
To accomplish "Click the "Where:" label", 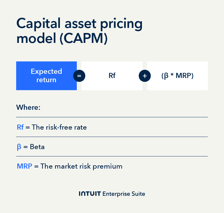I will click(x=28, y=107).
